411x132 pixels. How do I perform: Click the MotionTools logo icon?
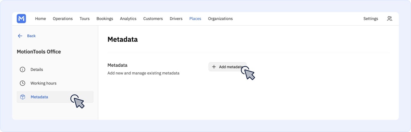point(21,19)
